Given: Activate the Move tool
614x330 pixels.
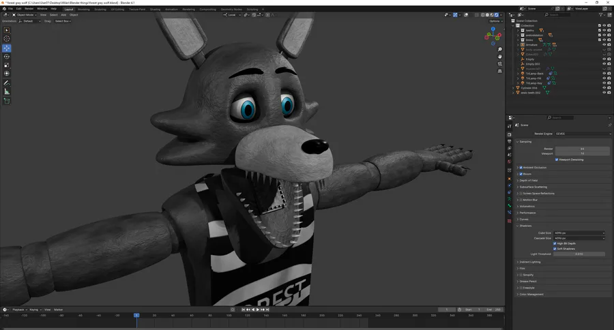Looking at the screenshot, I should (7, 48).
